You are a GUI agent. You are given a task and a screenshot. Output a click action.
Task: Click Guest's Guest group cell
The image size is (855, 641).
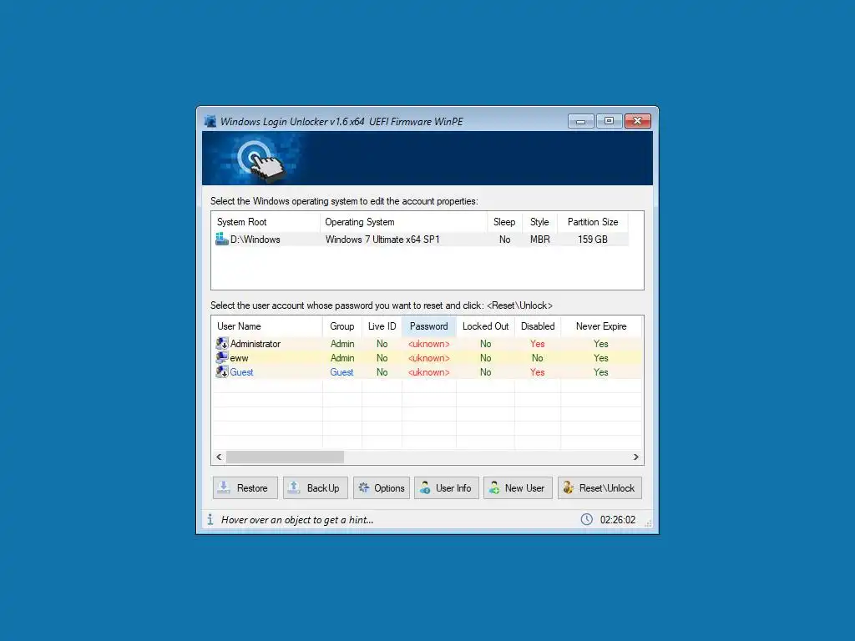click(x=341, y=371)
